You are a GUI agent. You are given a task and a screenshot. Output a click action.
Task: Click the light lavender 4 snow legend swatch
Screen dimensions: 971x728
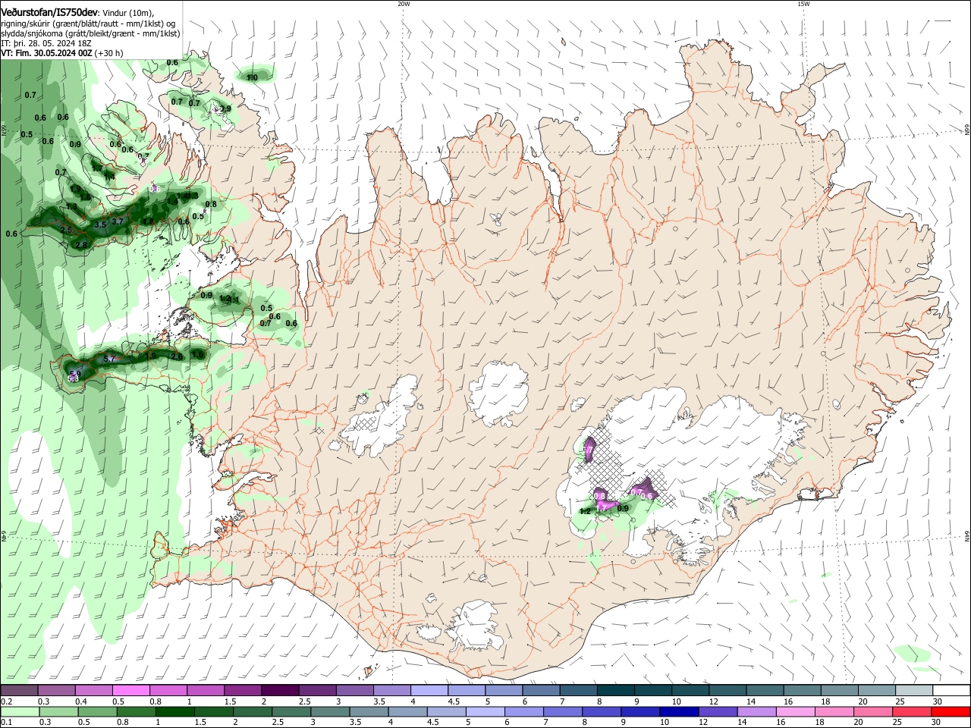click(429, 690)
